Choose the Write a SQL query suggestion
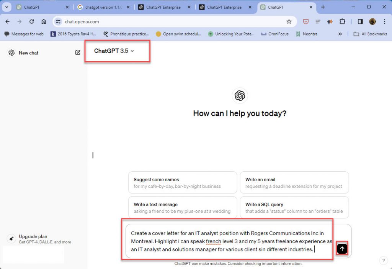 click(x=294, y=208)
